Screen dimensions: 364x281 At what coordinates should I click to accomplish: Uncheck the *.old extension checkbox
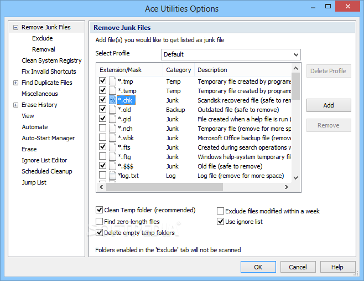(102, 109)
